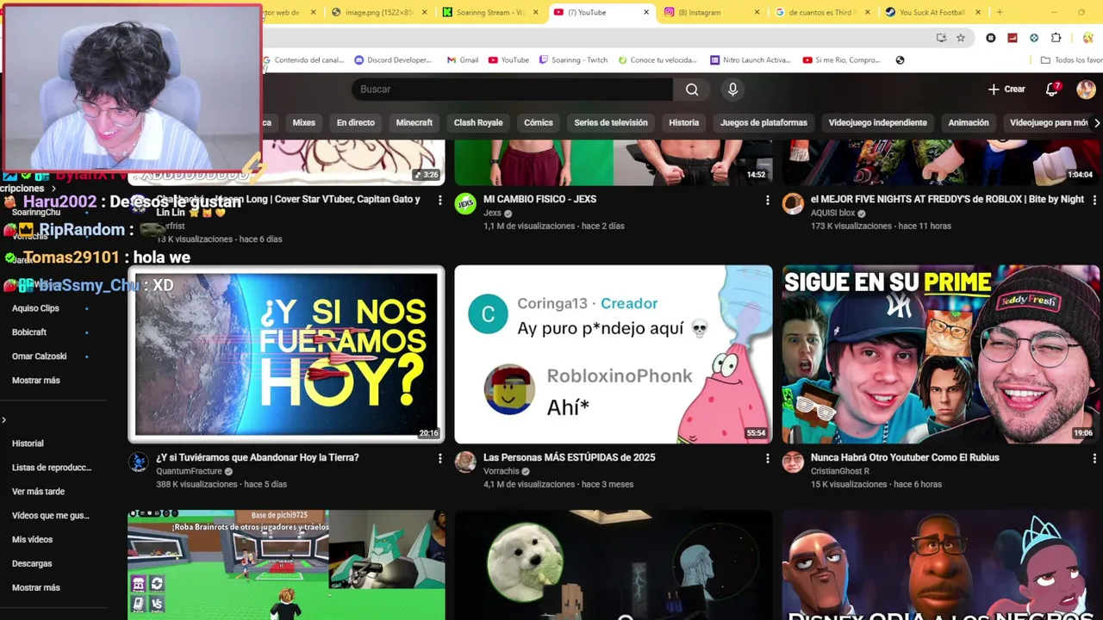This screenshot has width=1103, height=620.
Task: Open options menu for MI CAMBIO FISICO video
Action: click(767, 200)
